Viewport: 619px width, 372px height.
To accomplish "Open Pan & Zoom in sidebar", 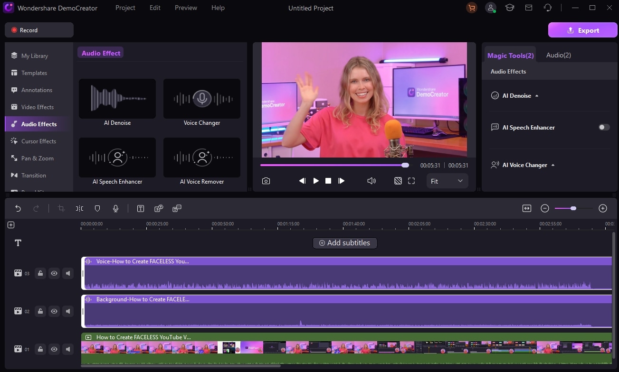I will click(x=38, y=158).
